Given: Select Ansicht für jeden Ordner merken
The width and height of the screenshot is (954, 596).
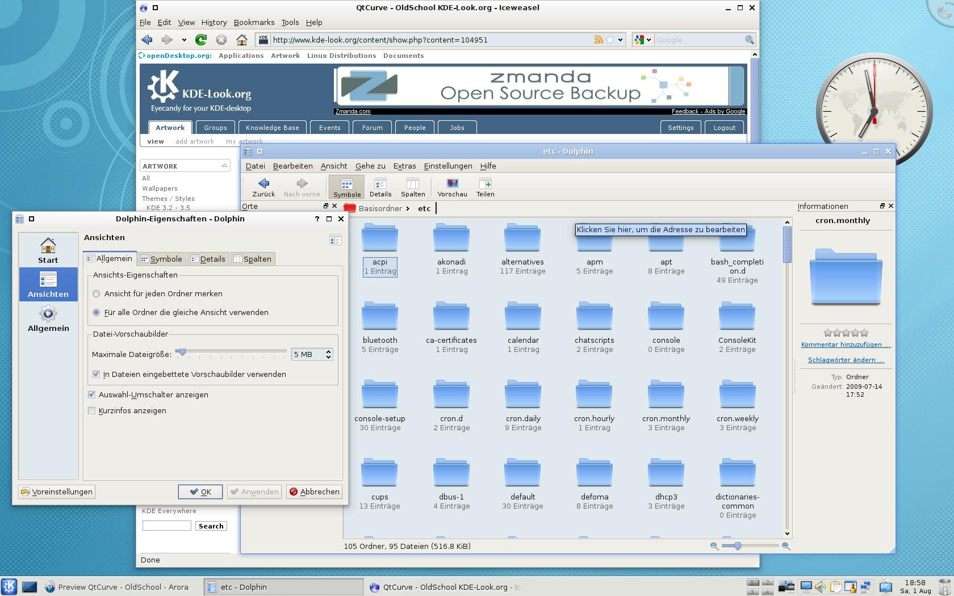Looking at the screenshot, I should (96, 293).
